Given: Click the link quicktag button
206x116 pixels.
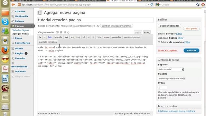Looking at the screenshot, I should coord(50,37).
